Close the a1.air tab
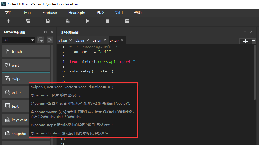 (71, 40)
